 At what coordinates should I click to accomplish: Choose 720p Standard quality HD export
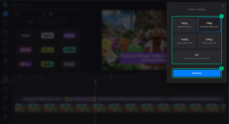pyautogui.click(x=209, y=25)
